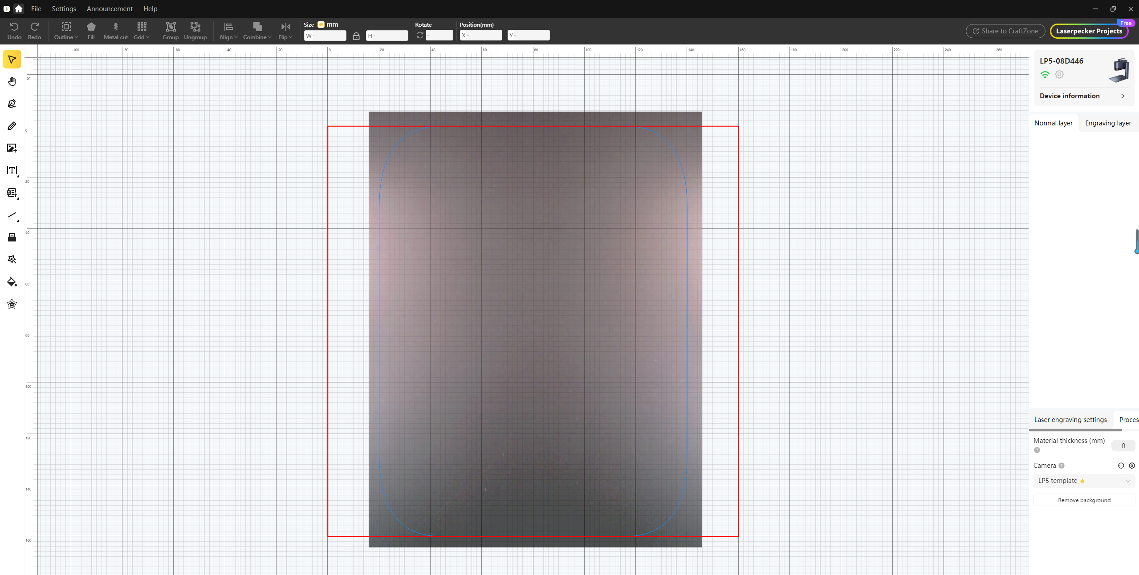
Task: Switch to the Engraving layer tab
Action: [1108, 123]
